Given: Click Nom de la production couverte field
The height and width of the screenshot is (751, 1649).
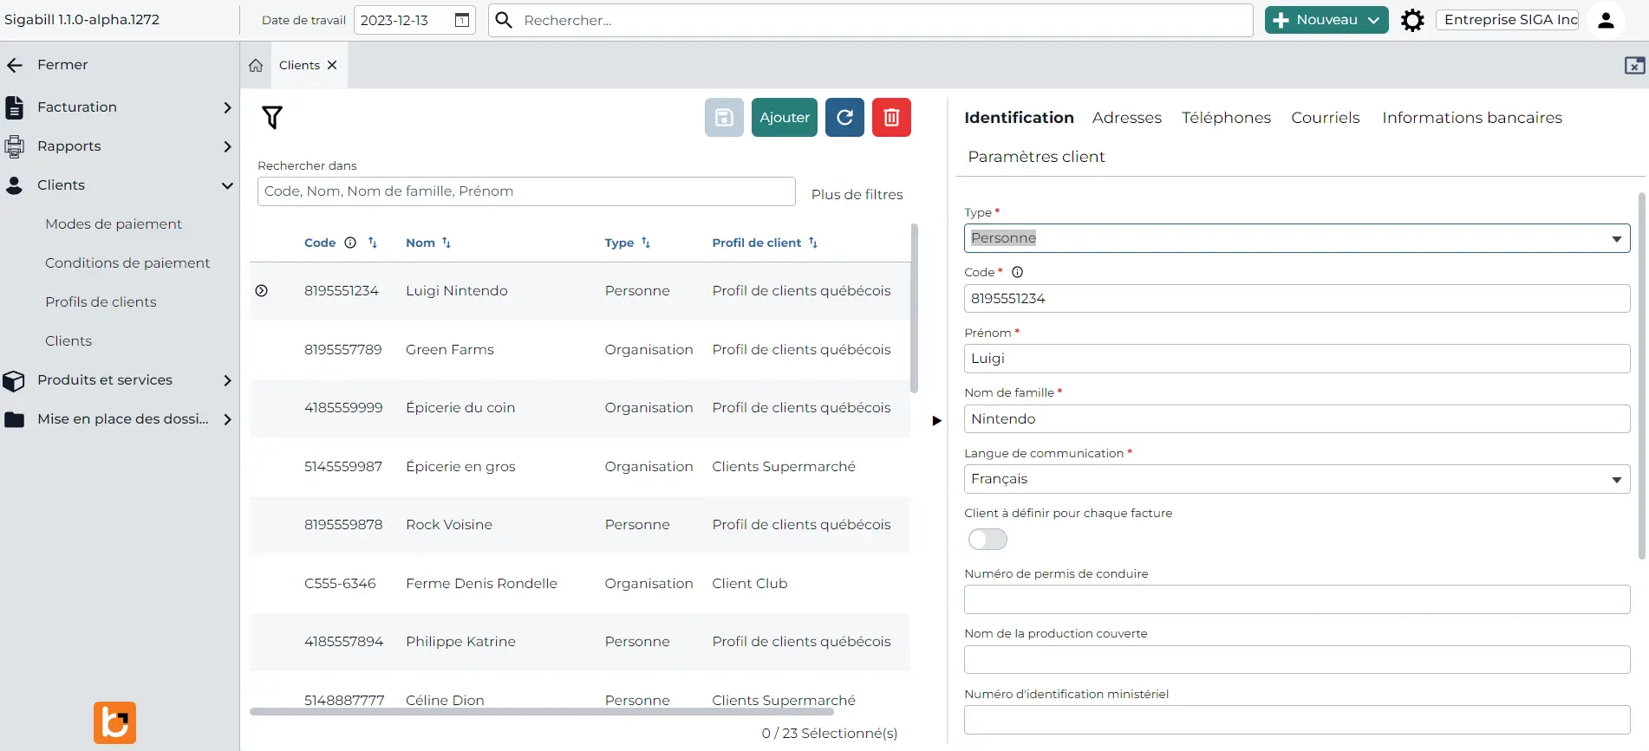Looking at the screenshot, I should tap(1297, 660).
